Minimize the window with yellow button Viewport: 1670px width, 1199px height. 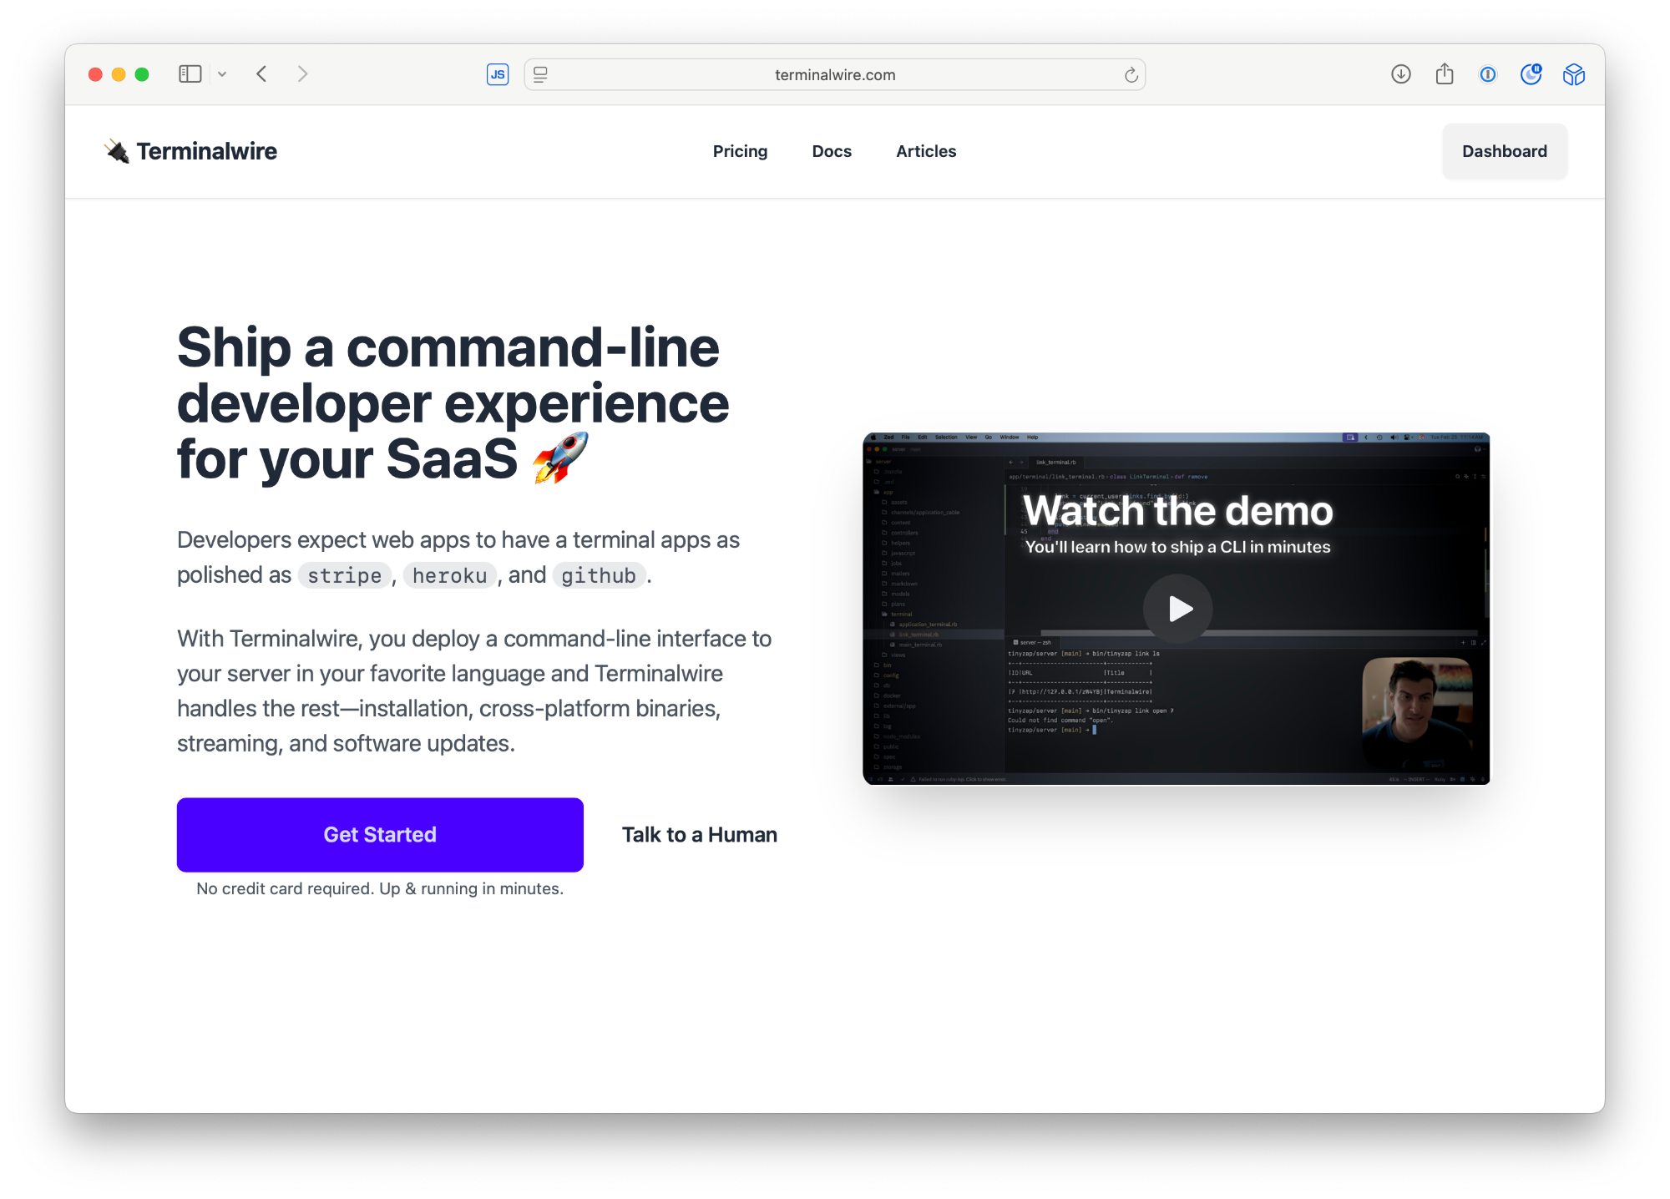pyautogui.click(x=119, y=74)
